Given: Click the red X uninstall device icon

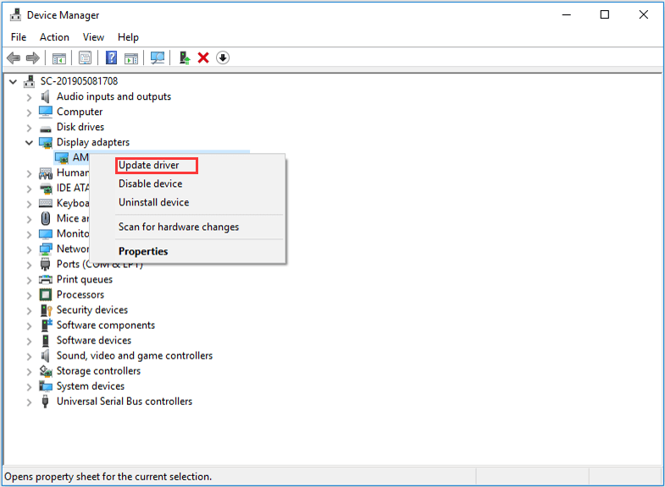Looking at the screenshot, I should [203, 57].
